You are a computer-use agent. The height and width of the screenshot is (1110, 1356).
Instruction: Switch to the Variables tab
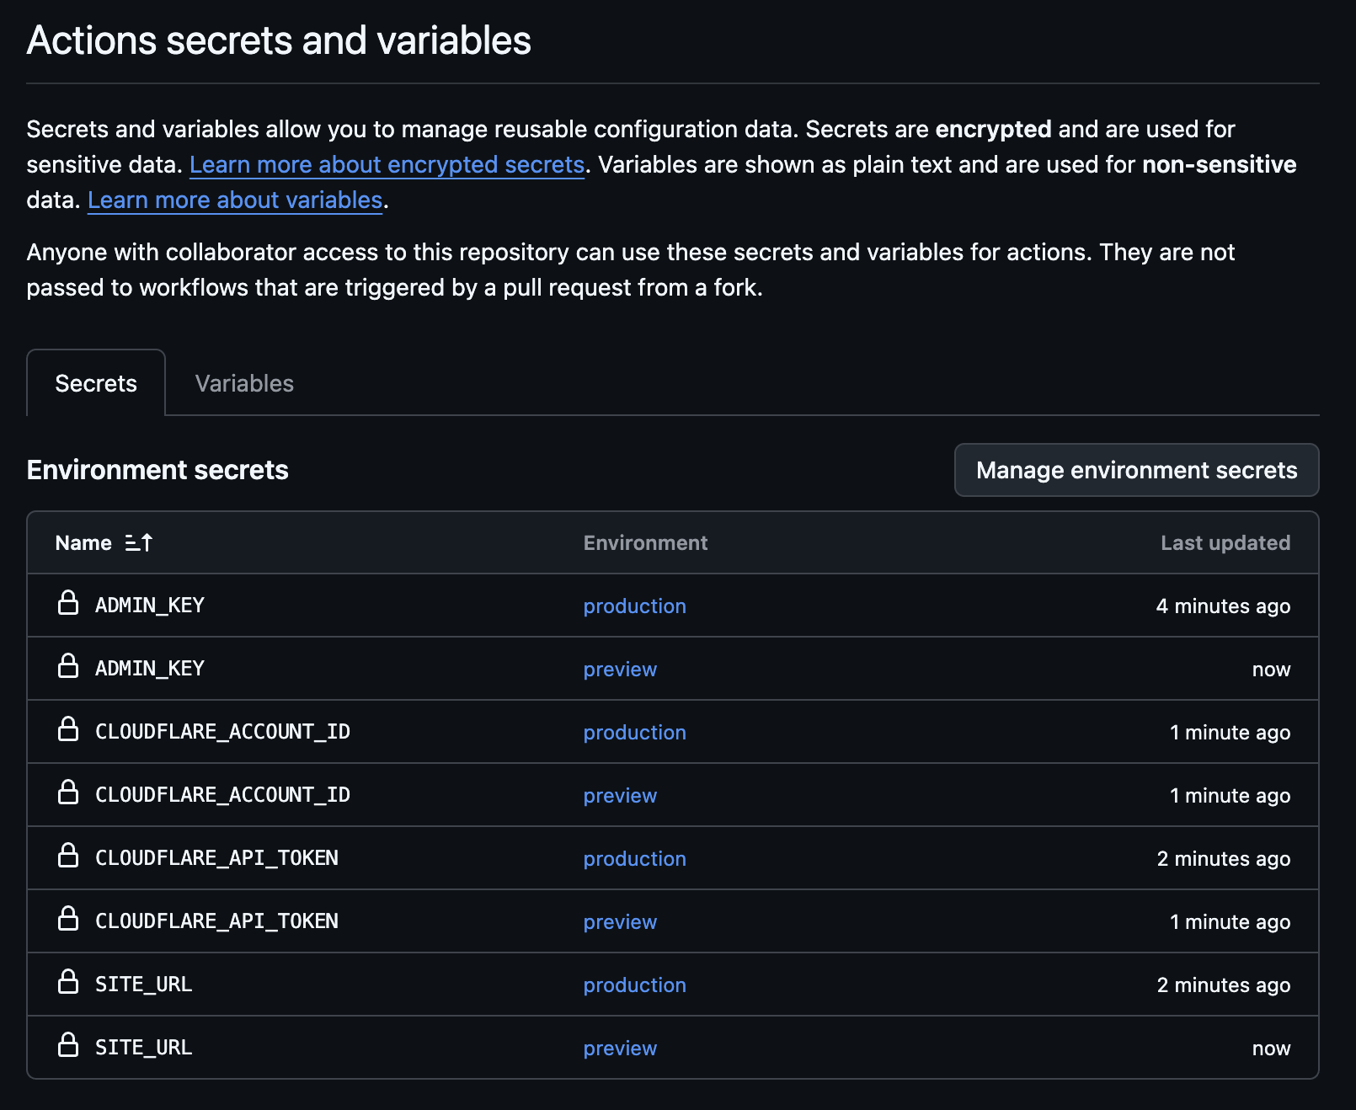244,384
